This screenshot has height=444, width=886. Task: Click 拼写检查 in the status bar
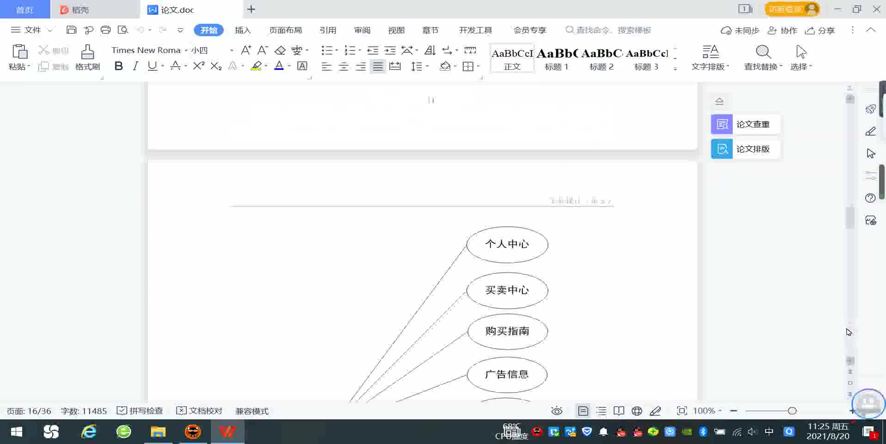[140, 411]
